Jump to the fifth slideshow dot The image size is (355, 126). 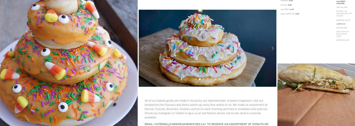tap(211, 79)
